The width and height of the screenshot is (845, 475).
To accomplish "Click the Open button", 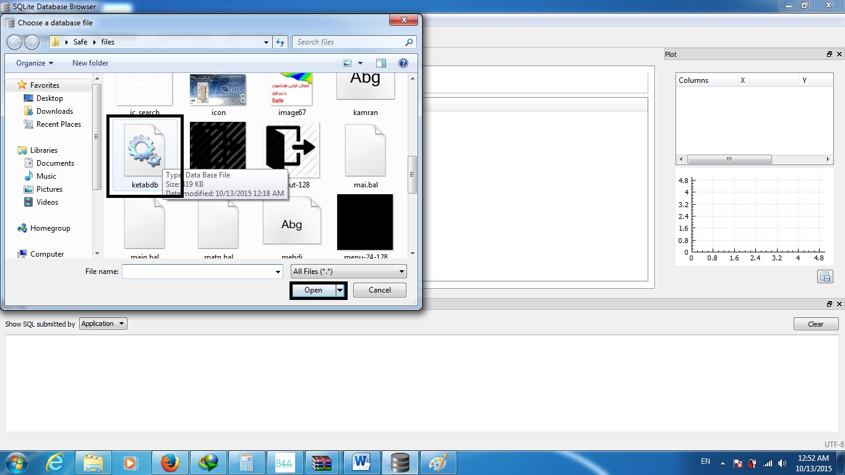I will 314,290.
